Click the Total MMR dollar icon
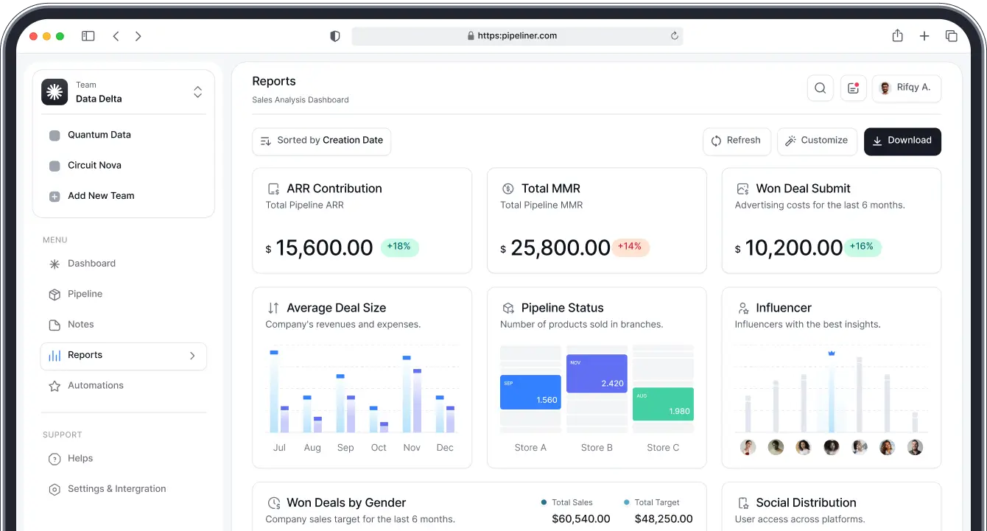Screen dimensions: 987x531 pyautogui.click(x=507, y=189)
